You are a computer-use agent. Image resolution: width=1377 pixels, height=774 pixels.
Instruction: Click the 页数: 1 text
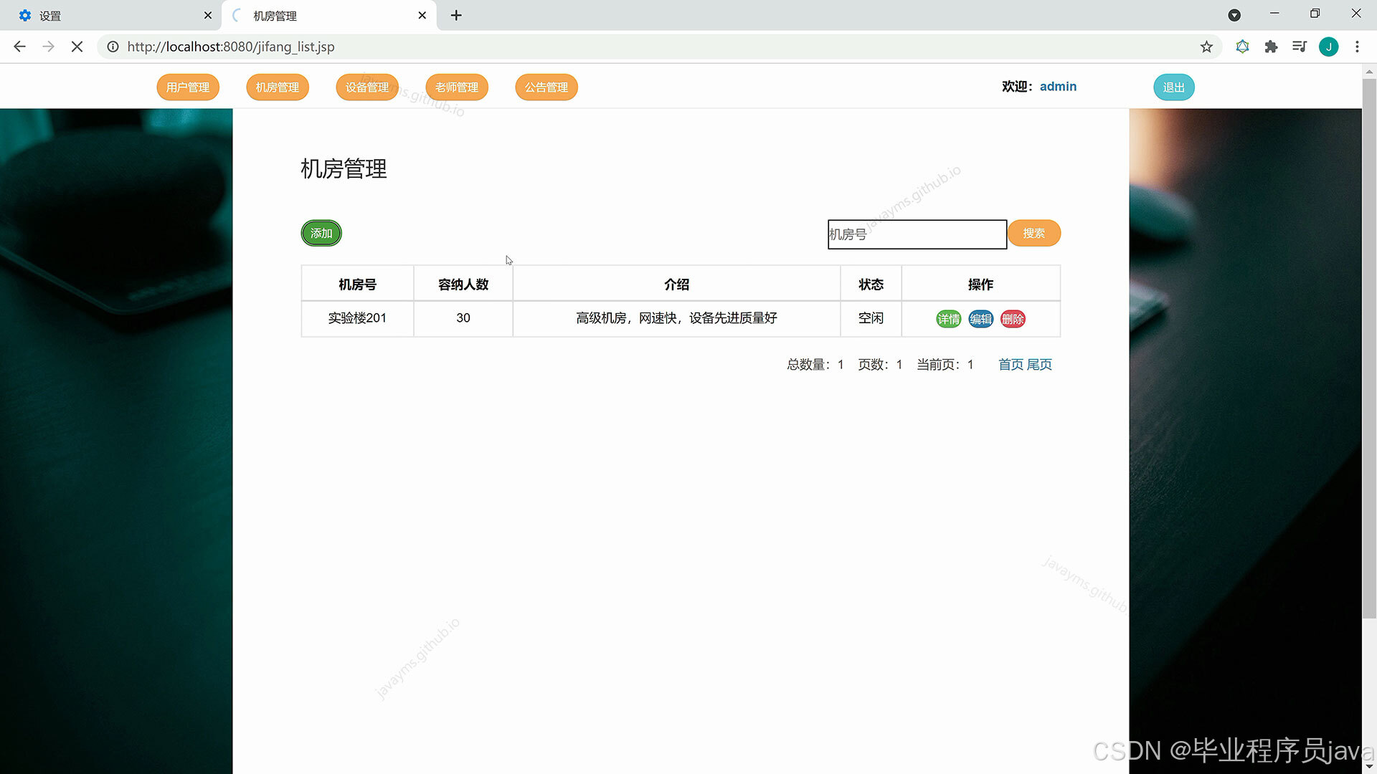point(880,365)
